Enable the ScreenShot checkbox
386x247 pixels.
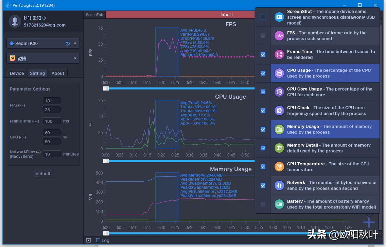(x=263, y=17)
